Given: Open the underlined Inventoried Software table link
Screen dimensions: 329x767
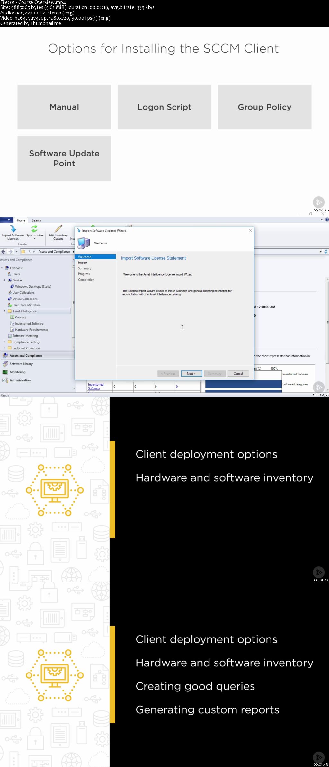Looking at the screenshot, I should tap(96, 386).
